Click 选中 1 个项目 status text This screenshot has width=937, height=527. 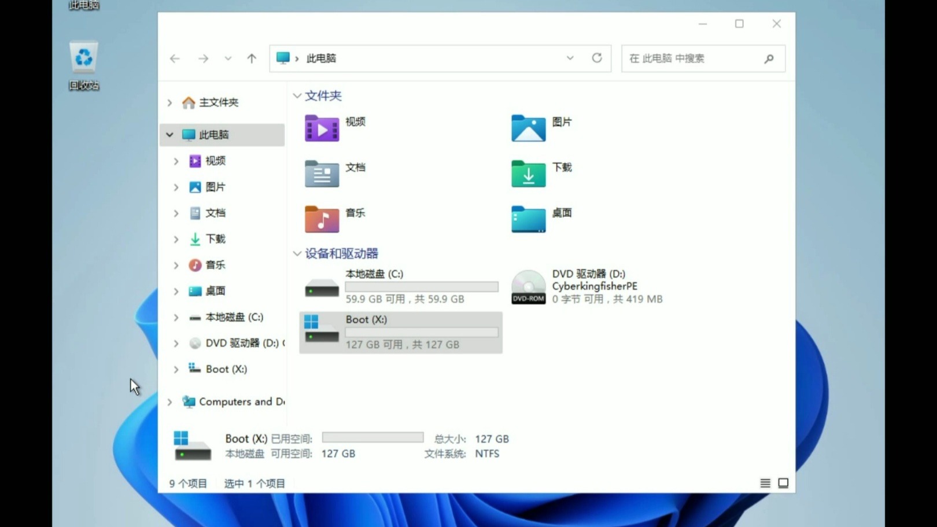point(254,484)
